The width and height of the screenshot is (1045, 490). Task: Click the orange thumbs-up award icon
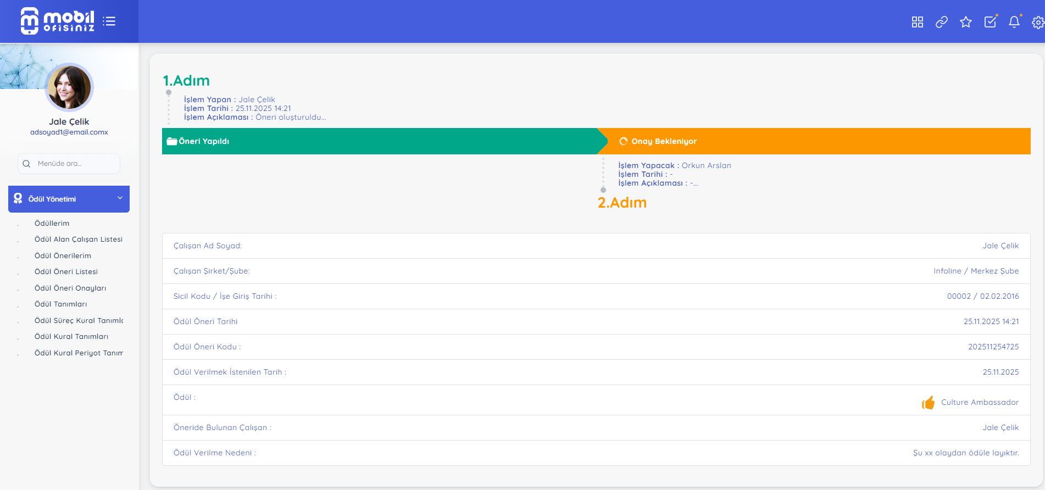coord(928,403)
